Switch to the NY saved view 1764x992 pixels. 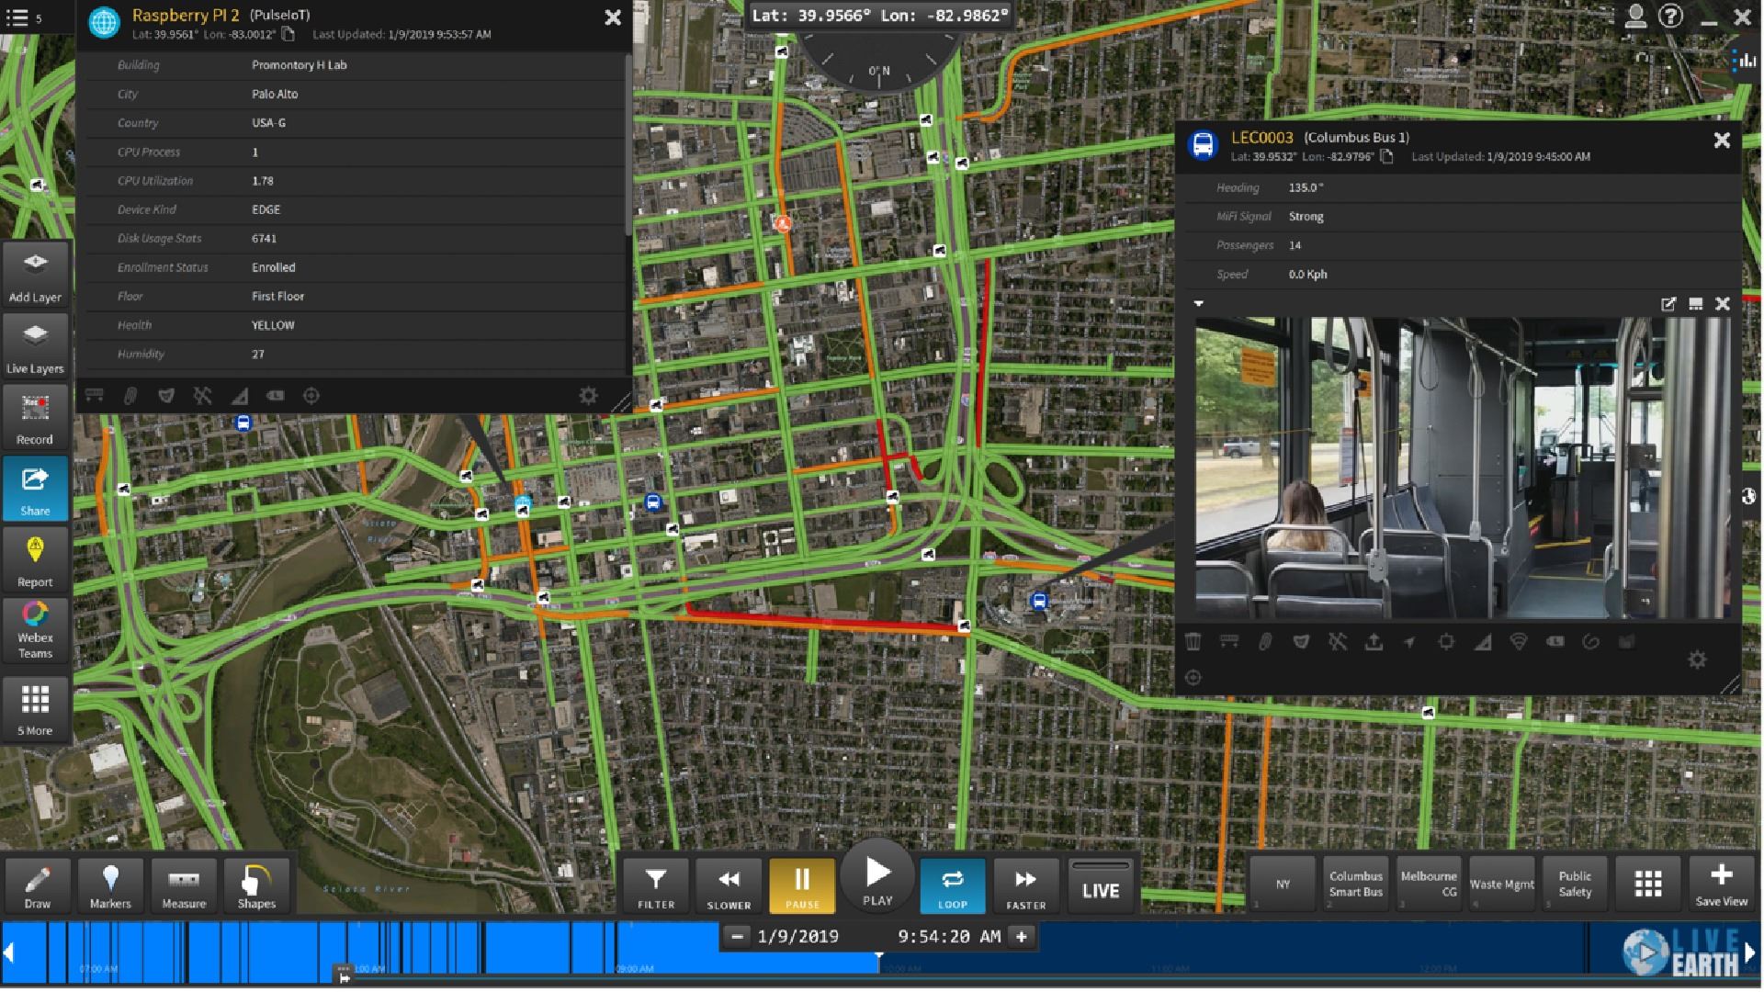tap(1283, 884)
